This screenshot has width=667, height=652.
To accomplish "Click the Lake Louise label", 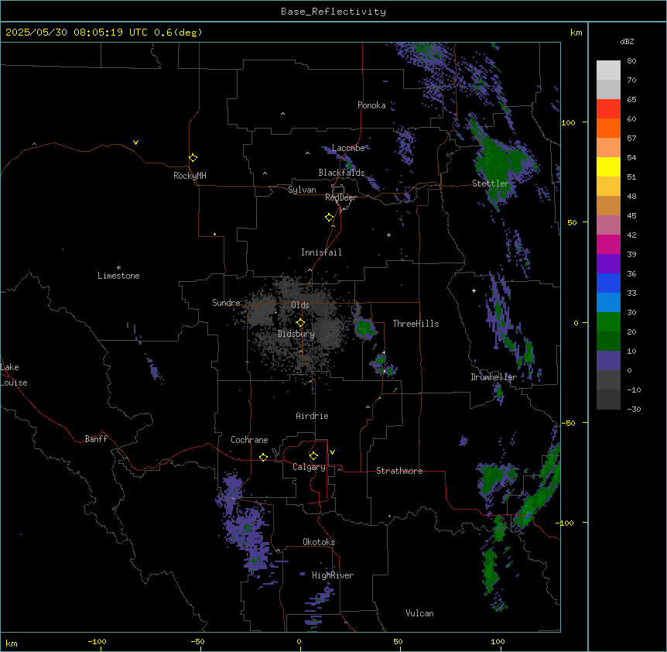I will [x=14, y=375].
